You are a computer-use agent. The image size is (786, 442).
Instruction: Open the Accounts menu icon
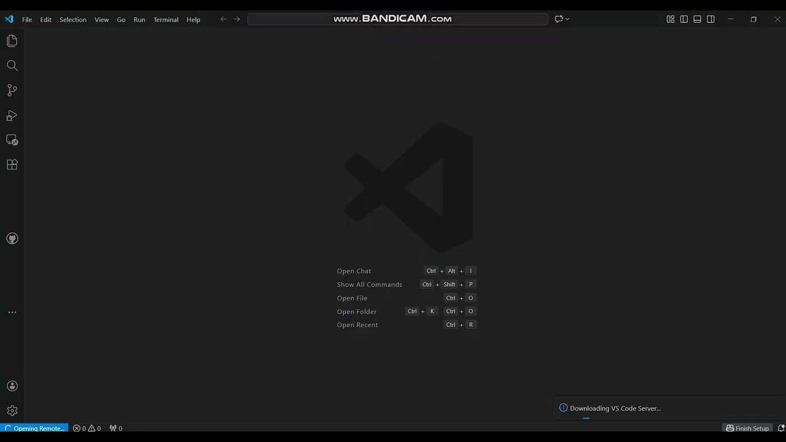point(12,386)
